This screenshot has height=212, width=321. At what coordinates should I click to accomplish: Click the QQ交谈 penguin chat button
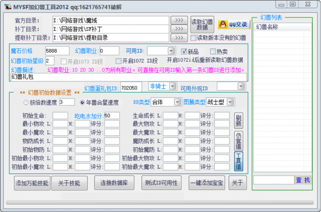pos(234,24)
